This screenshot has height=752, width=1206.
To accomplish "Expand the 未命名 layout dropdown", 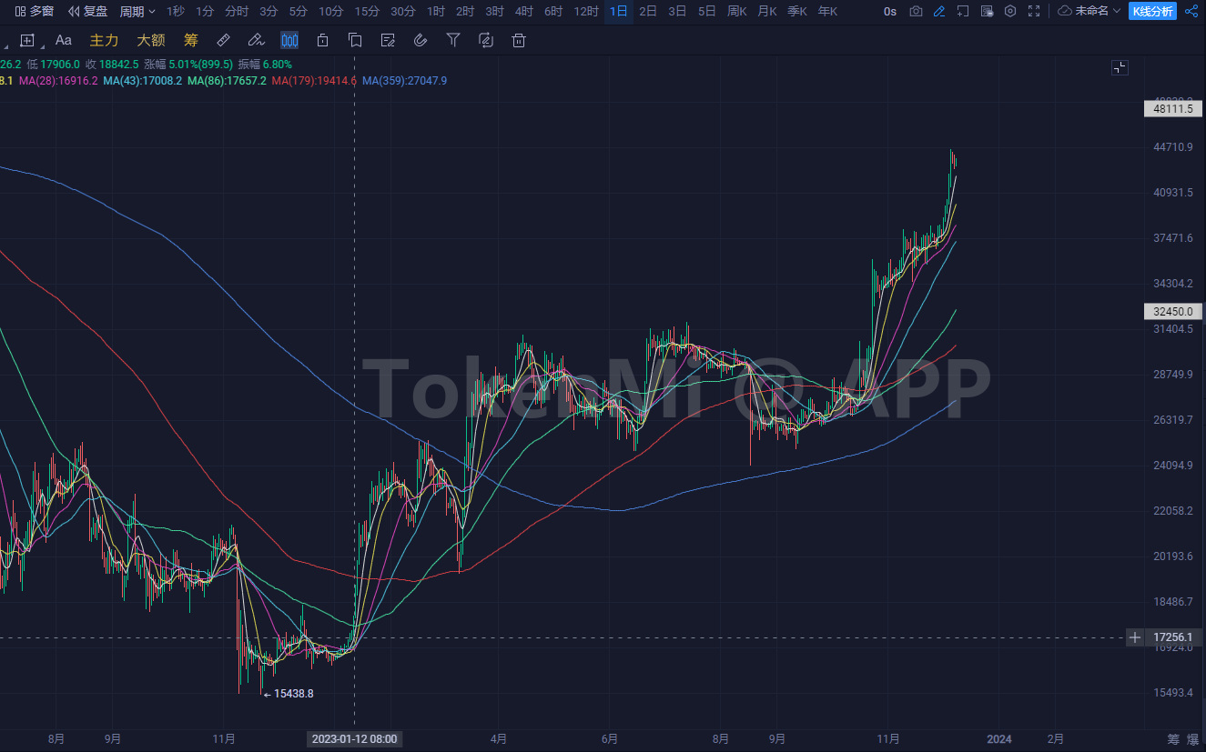I will 1089,11.
